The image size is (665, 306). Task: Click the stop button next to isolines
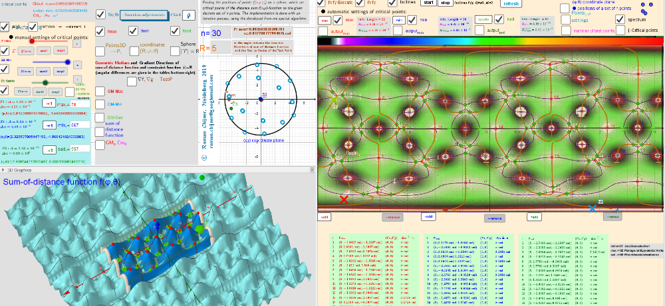click(445, 3)
